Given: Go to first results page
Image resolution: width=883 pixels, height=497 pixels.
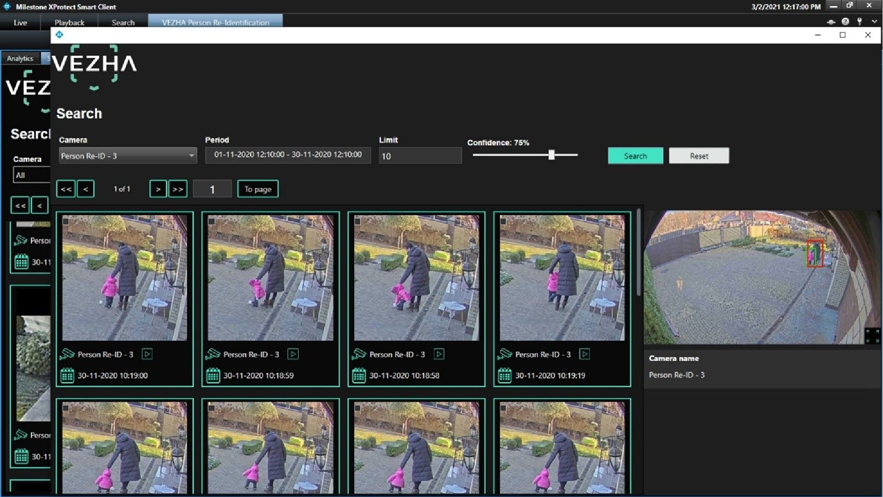Looking at the screenshot, I should (66, 189).
